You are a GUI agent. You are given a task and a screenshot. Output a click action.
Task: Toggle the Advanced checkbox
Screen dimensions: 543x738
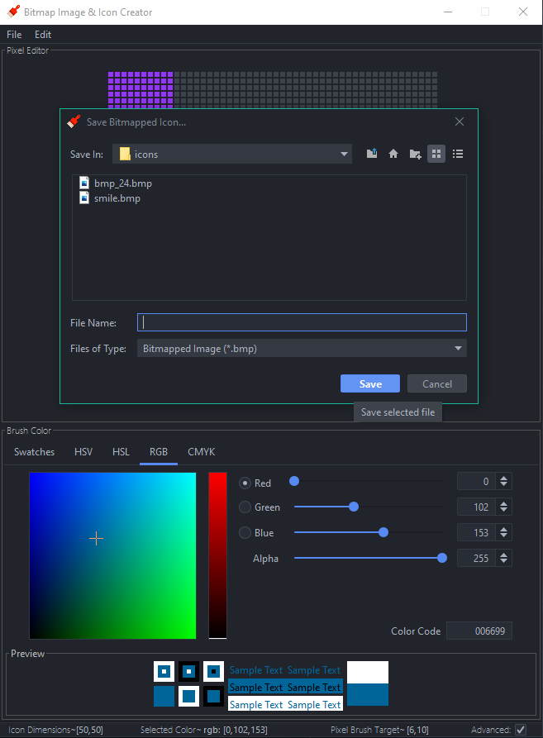pos(521,730)
